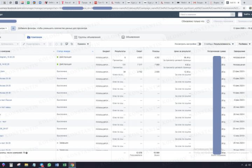Toggle the 'Посмотреть настройки' switch

coord(199,44)
